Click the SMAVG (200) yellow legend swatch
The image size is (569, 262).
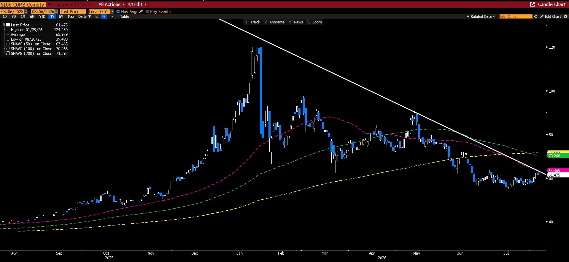(x=8, y=53)
